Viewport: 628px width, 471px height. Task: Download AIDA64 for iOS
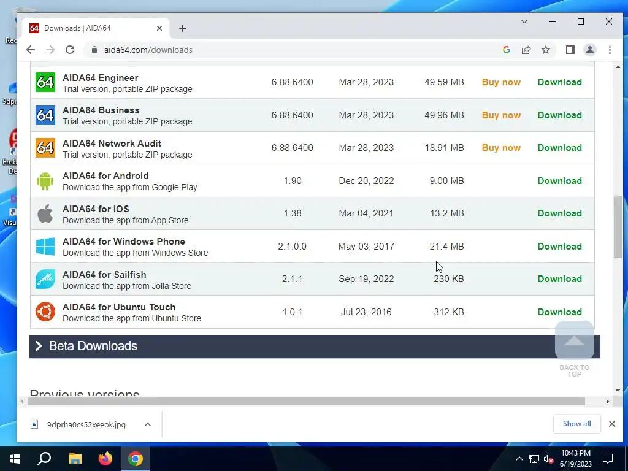(559, 213)
